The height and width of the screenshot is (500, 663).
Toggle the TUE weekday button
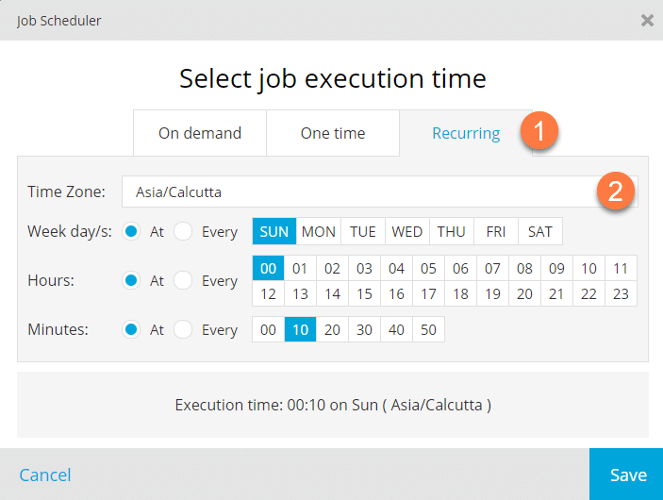(363, 231)
